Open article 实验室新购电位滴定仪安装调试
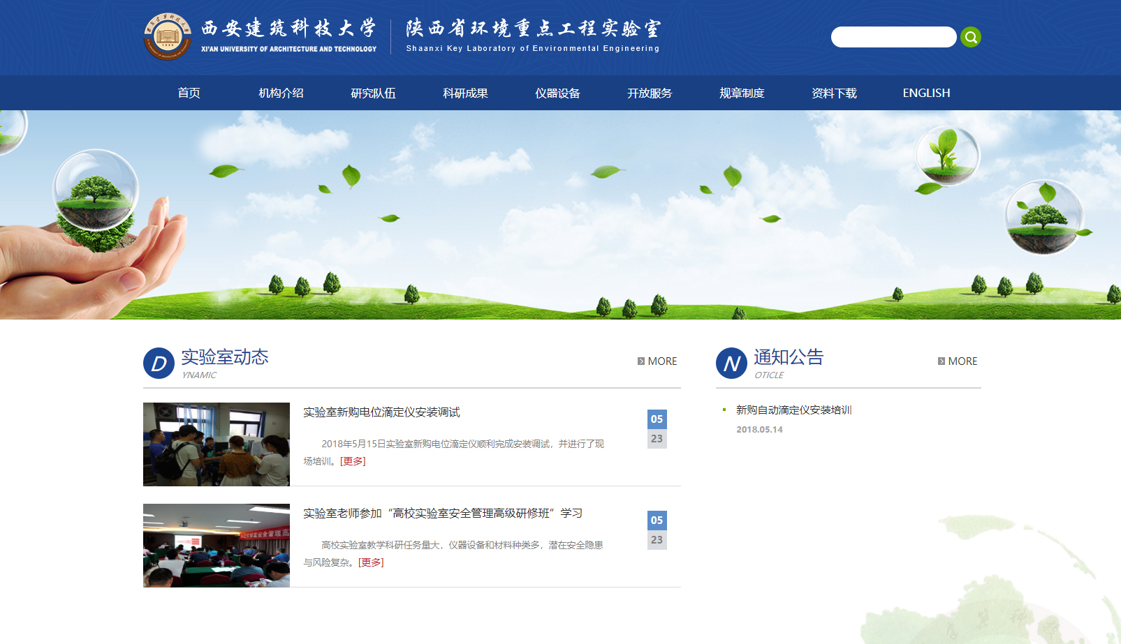The image size is (1121, 644). click(381, 412)
